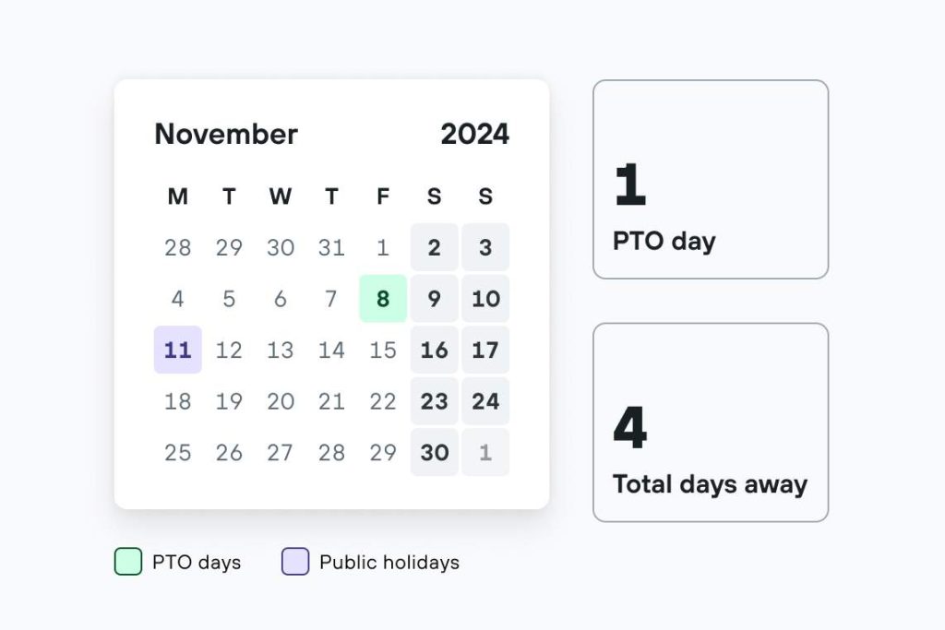Open the 1 PTO day summary card
The image size is (945, 630).
[x=711, y=178]
